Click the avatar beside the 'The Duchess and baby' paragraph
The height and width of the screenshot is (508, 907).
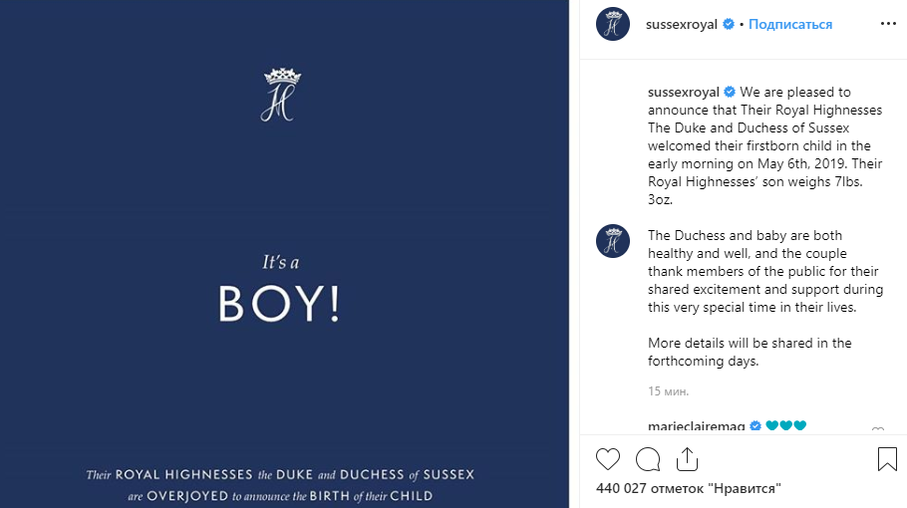click(612, 241)
